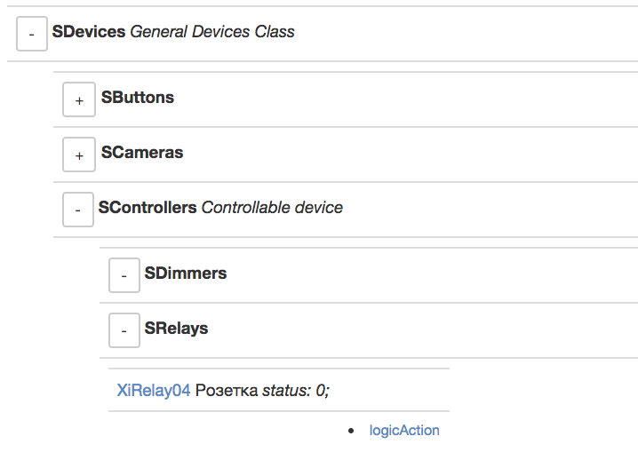Expand the SButtons class node
This screenshot has height=460, width=638.
(78, 100)
